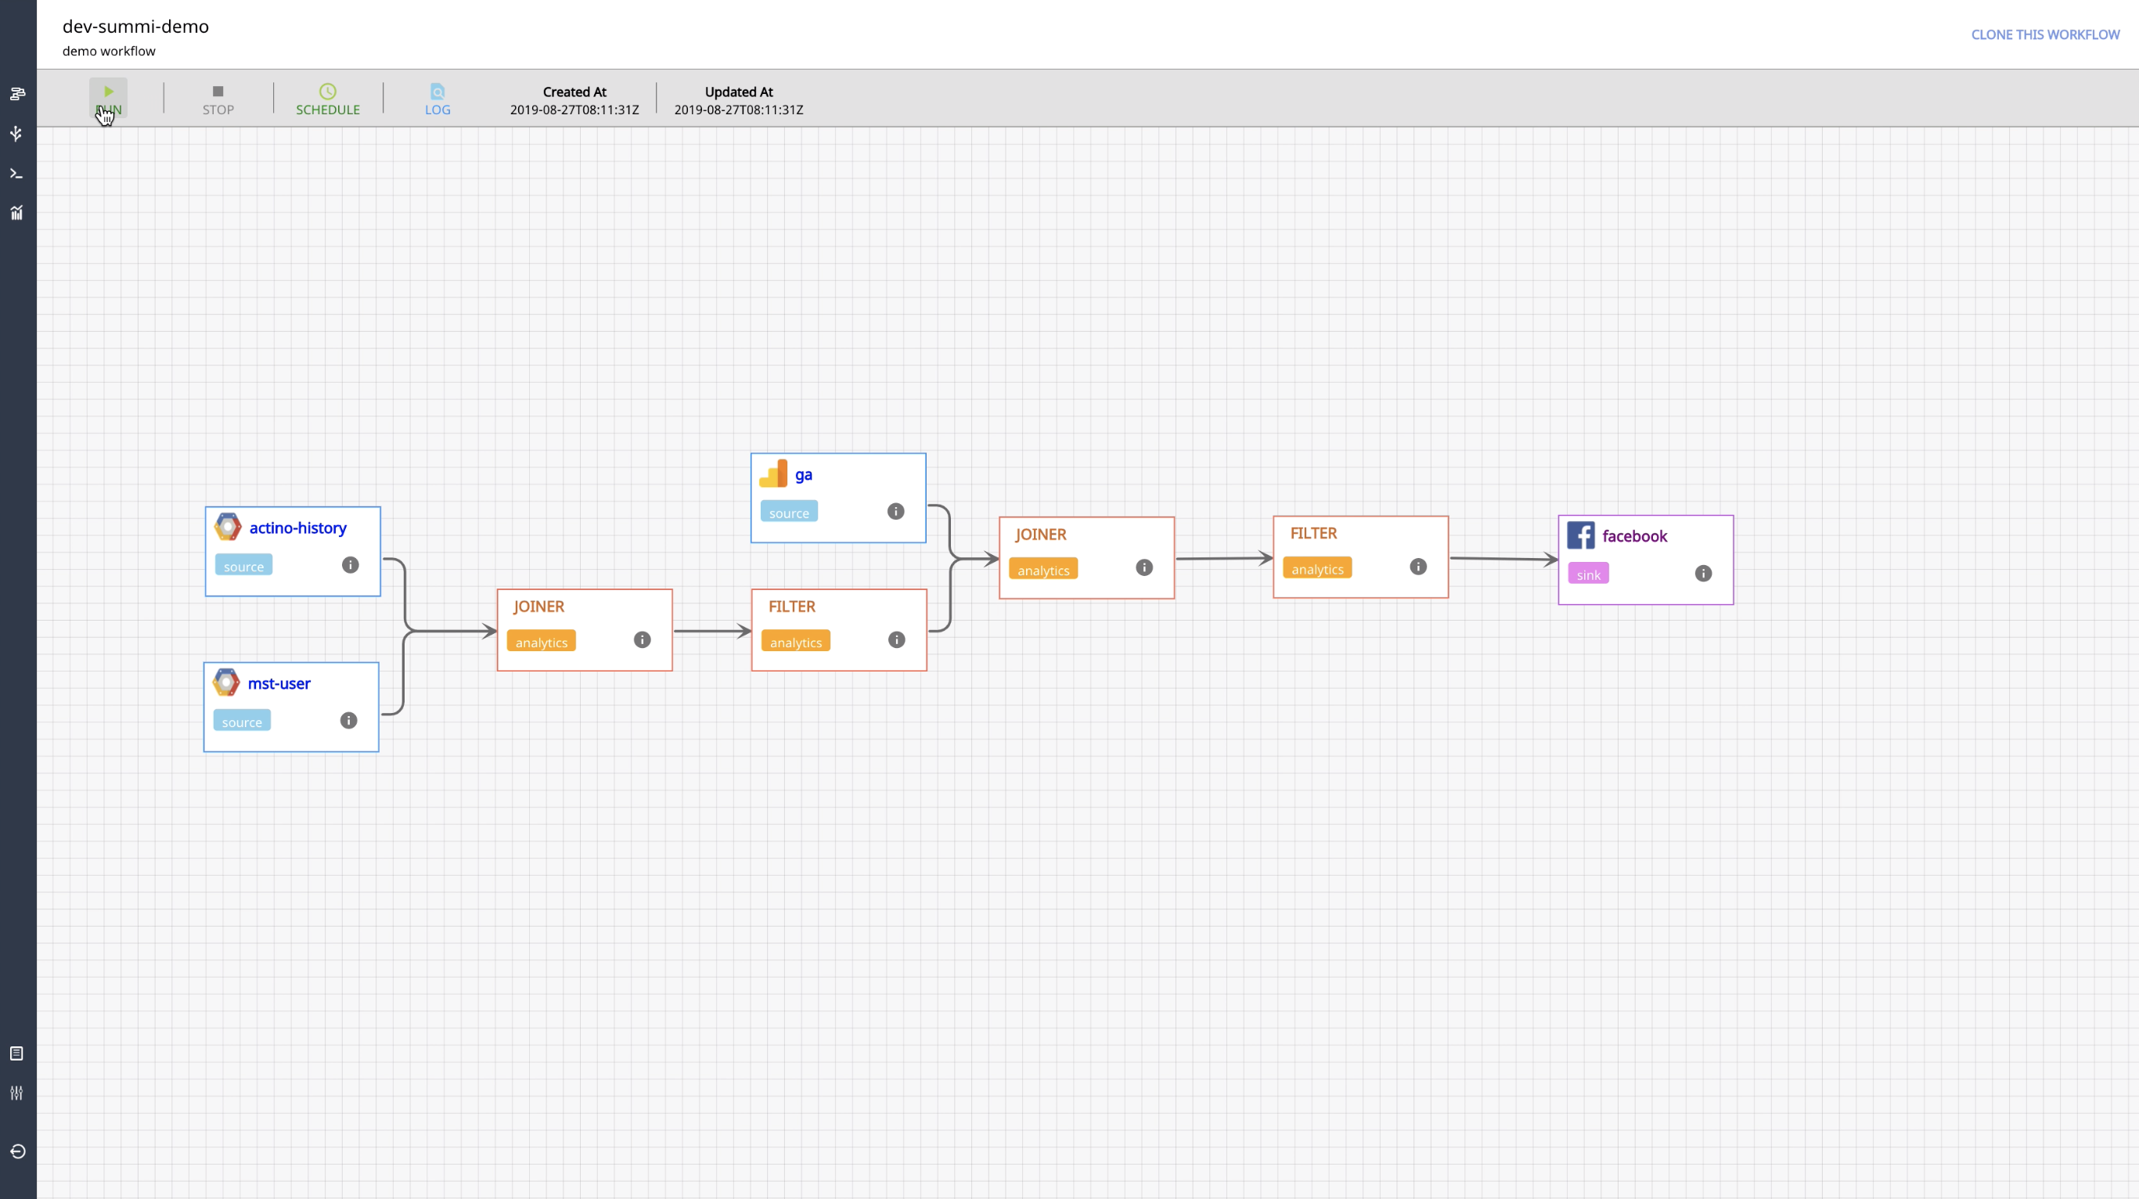Image resolution: width=2139 pixels, height=1199 pixels.
Task: Open the document list sidebar icon
Action: coord(16,1053)
